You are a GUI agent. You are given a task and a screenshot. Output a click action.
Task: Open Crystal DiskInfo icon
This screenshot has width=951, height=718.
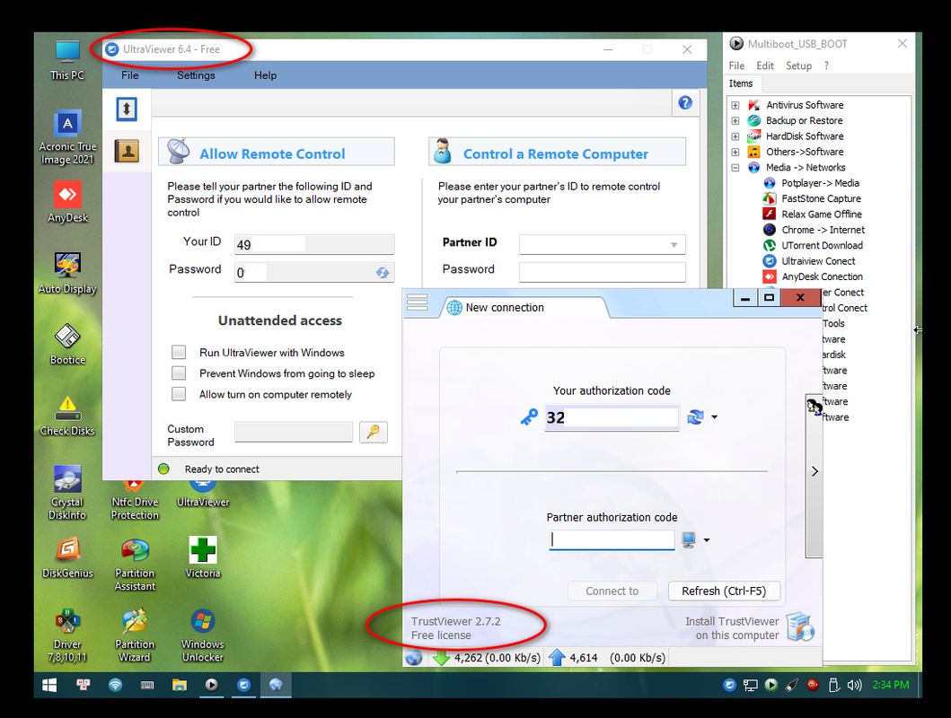click(x=67, y=493)
